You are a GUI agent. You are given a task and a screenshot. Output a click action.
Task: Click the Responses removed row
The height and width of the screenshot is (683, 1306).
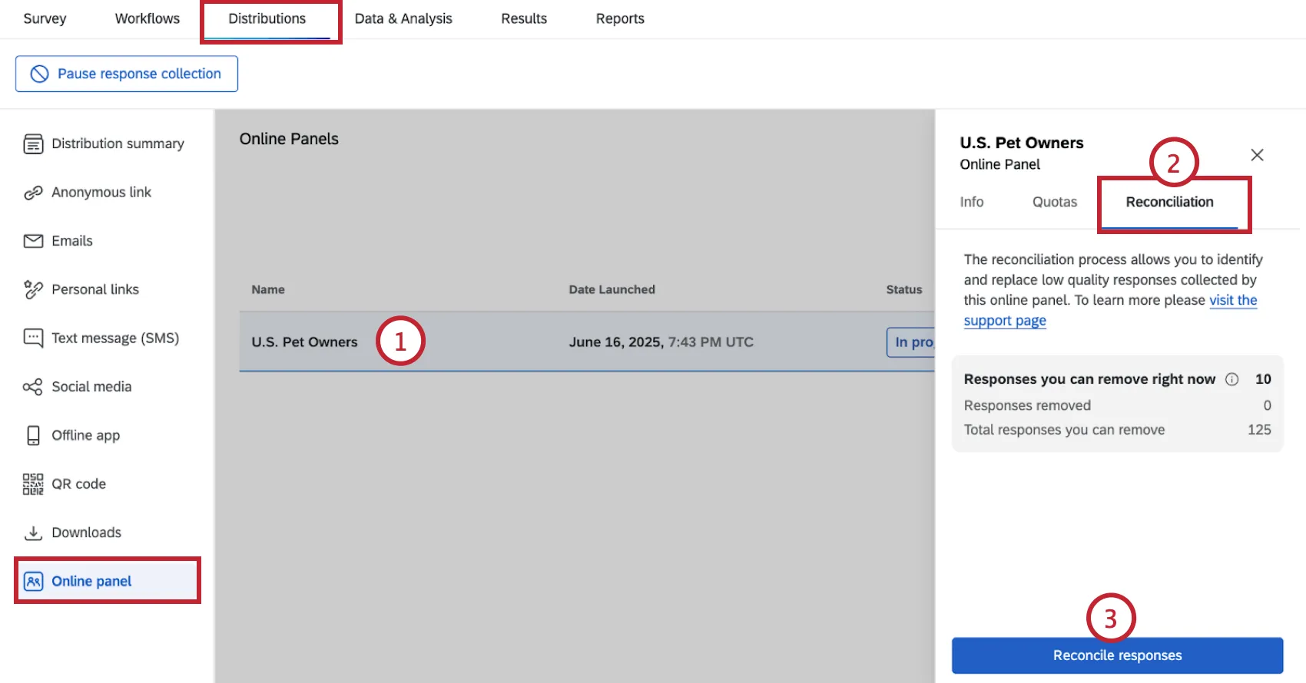click(x=1117, y=405)
